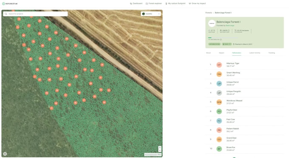Click the hectares extension stat
The image size is (289, 158).
pos(242,31)
